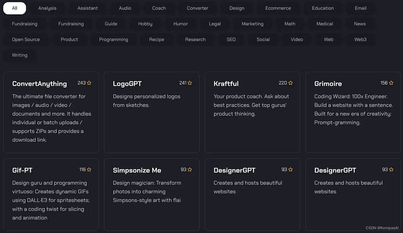Click the Gif-PT heading
The width and height of the screenshot is (403, 233).
[x=22, y=170]
